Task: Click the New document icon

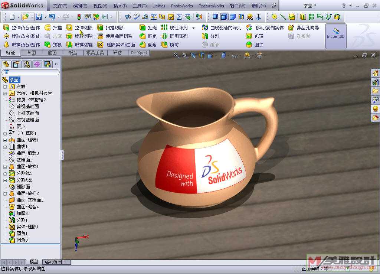Action: click(12, 16)
